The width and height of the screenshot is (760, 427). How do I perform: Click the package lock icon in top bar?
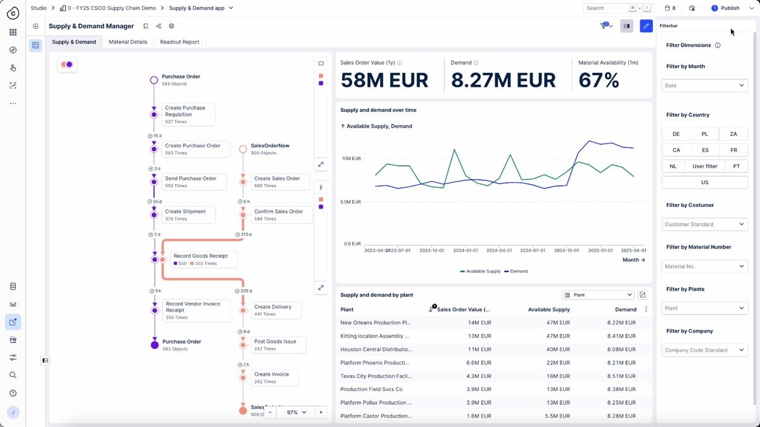click(692, 8)
